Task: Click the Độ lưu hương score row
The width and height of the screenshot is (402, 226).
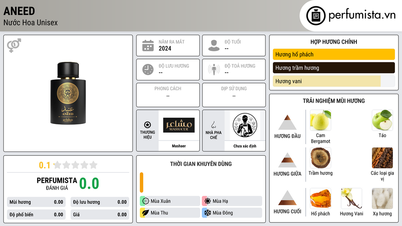Action: point(100,202)
